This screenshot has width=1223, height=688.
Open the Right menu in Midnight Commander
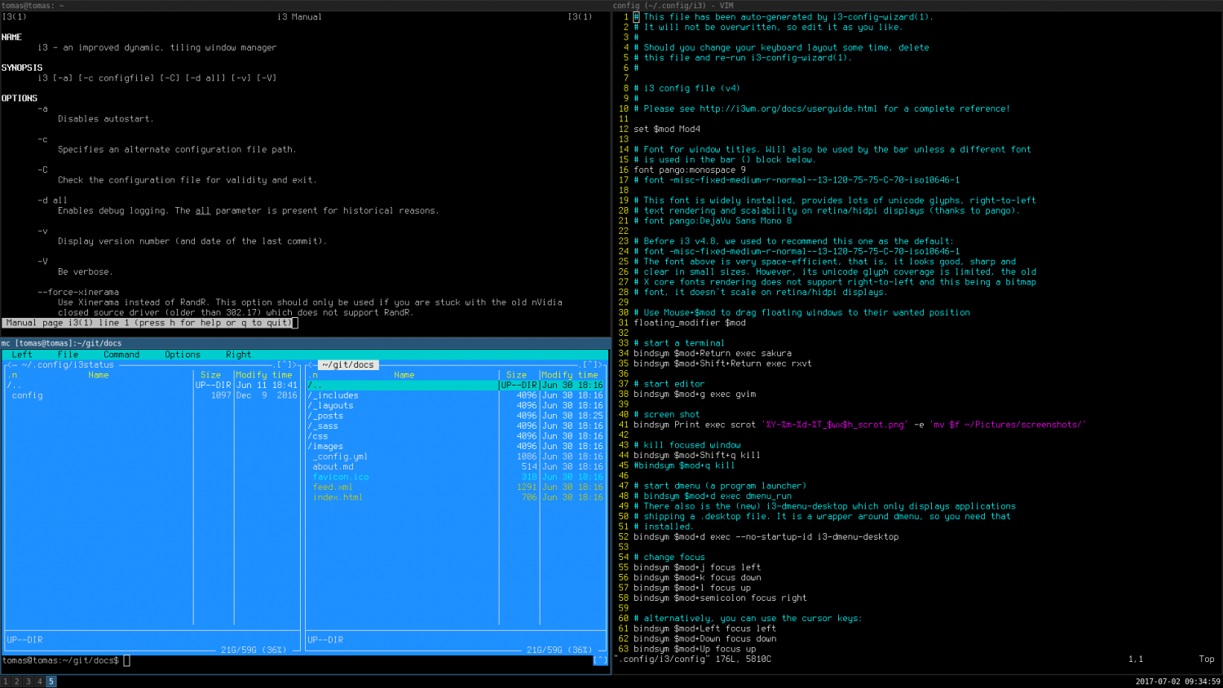point(238,355)
